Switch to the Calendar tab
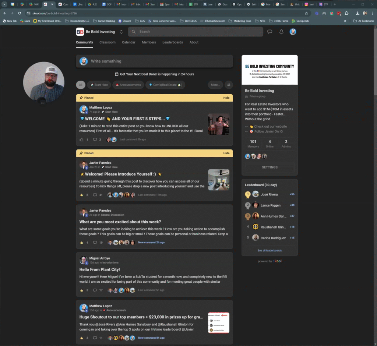 point(128,42)
